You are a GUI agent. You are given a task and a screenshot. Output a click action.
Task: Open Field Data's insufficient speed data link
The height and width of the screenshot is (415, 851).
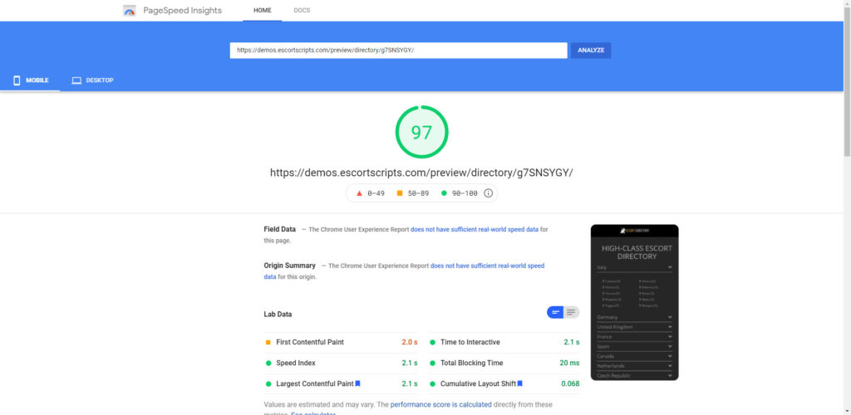(x=475, y=229)
